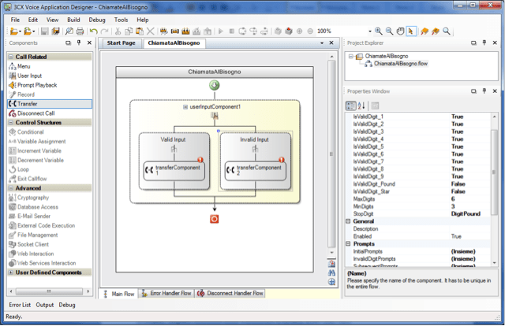Toggle categorized view in Properties Window
The width and height of the screenshot is (505, 326).
350,106
